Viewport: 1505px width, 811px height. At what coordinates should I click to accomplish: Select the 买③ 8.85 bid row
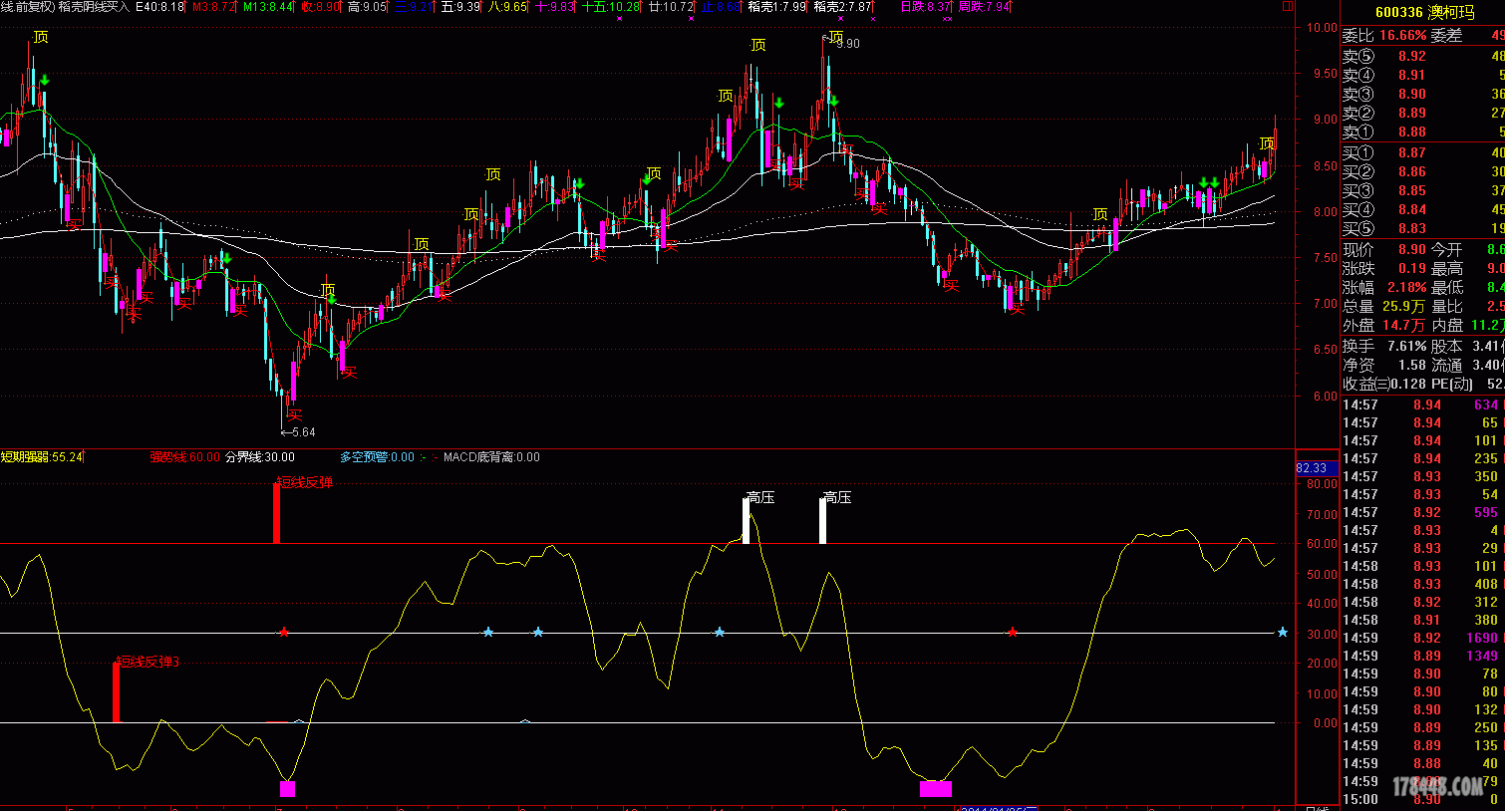pos(1423,191)
